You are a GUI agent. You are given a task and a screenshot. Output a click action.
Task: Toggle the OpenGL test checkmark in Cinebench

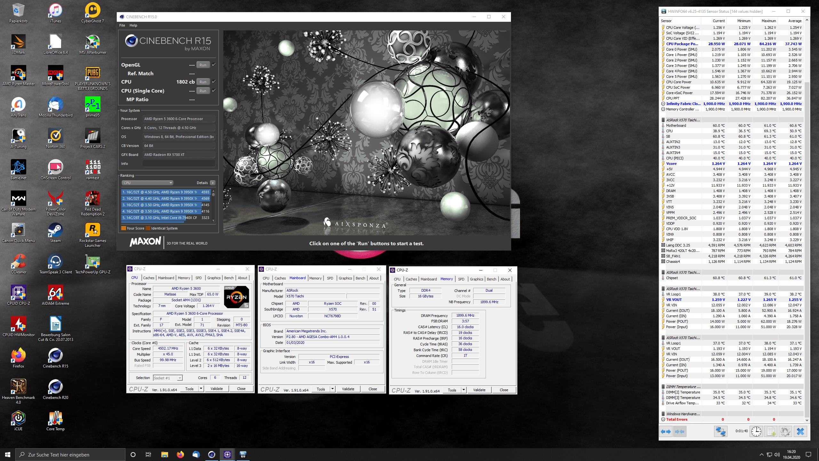tap(214, 65)
